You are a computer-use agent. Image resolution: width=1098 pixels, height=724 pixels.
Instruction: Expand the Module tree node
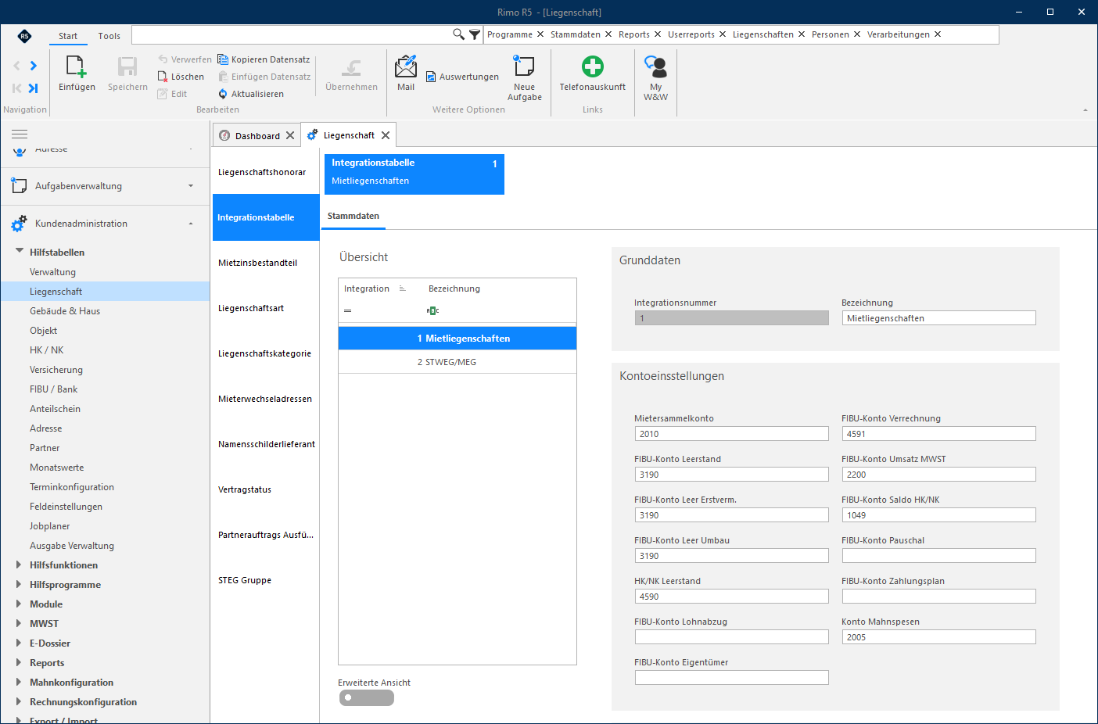click(x=19, y=604)
